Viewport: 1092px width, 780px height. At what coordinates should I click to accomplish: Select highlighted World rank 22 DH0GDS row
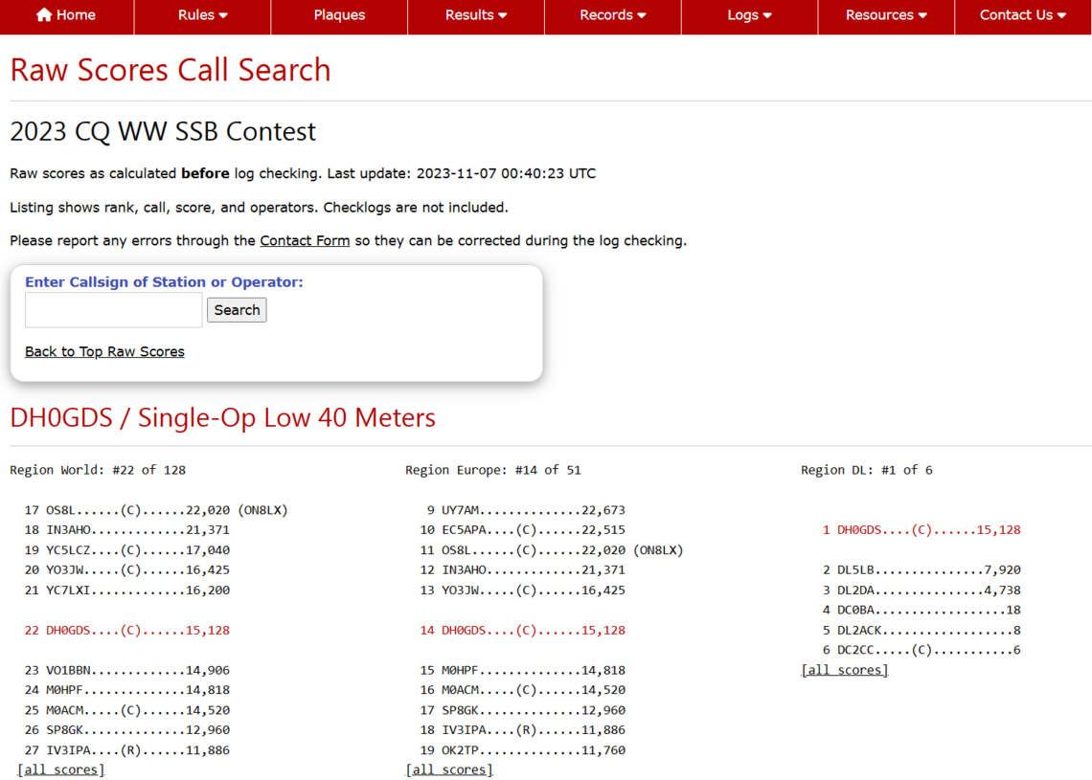click(x=126, y=631)
